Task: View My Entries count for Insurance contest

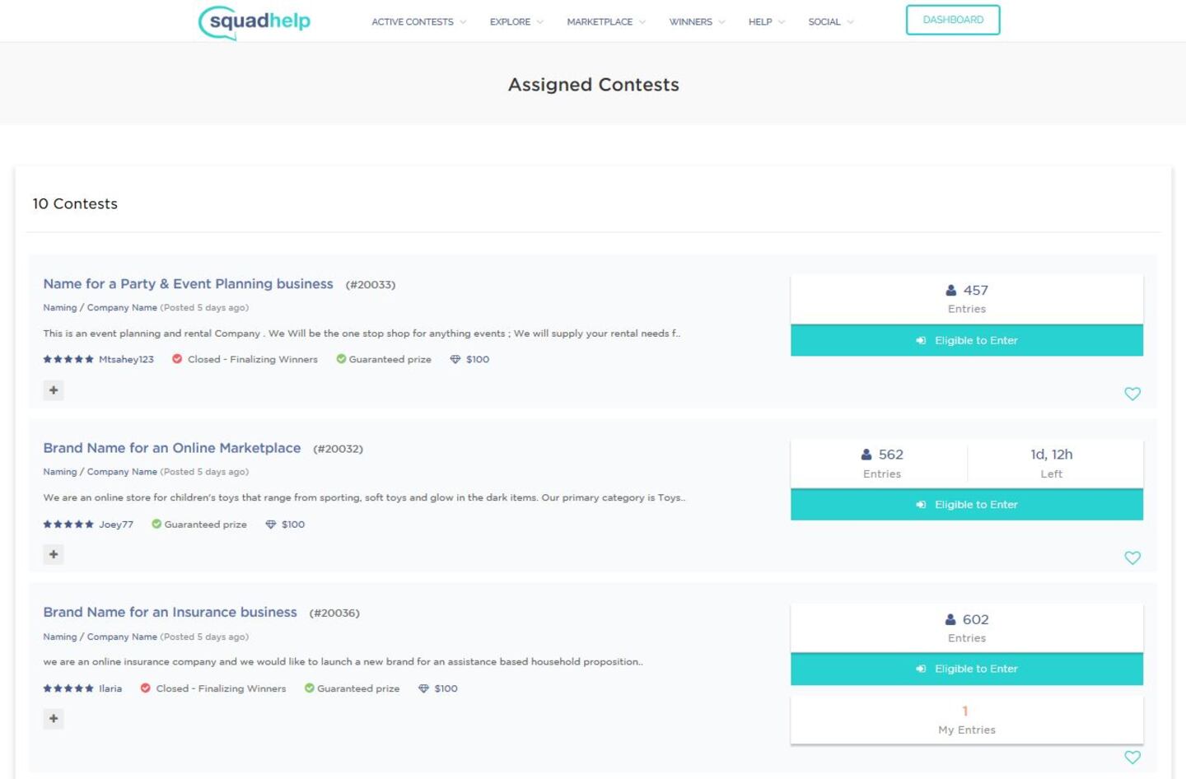Action: (966, 720)
